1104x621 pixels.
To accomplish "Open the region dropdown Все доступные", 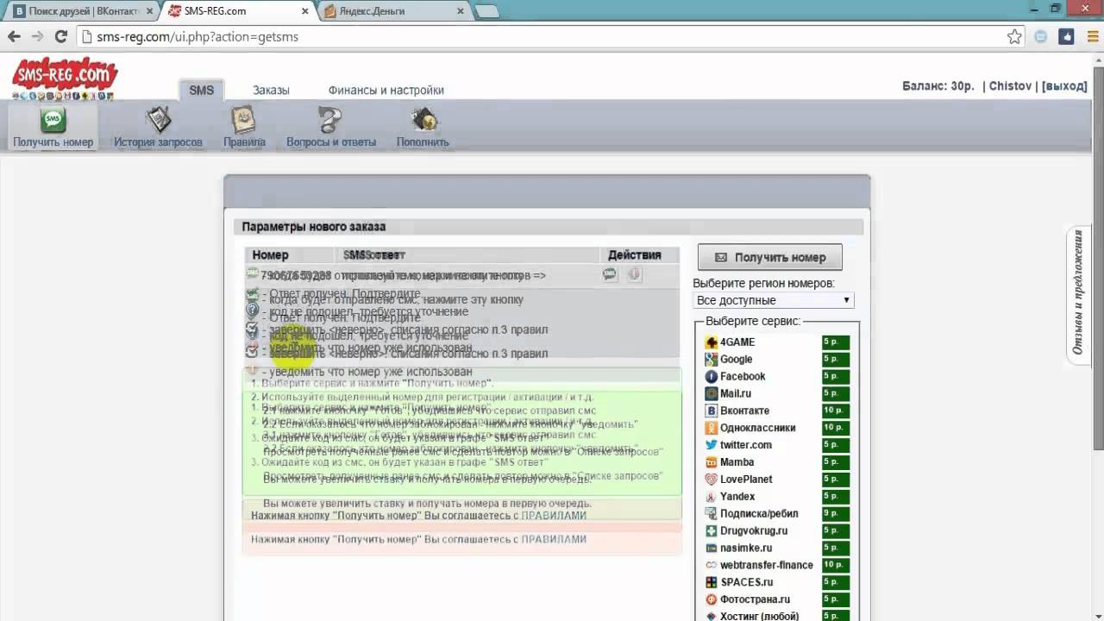I will coord(774,300).
